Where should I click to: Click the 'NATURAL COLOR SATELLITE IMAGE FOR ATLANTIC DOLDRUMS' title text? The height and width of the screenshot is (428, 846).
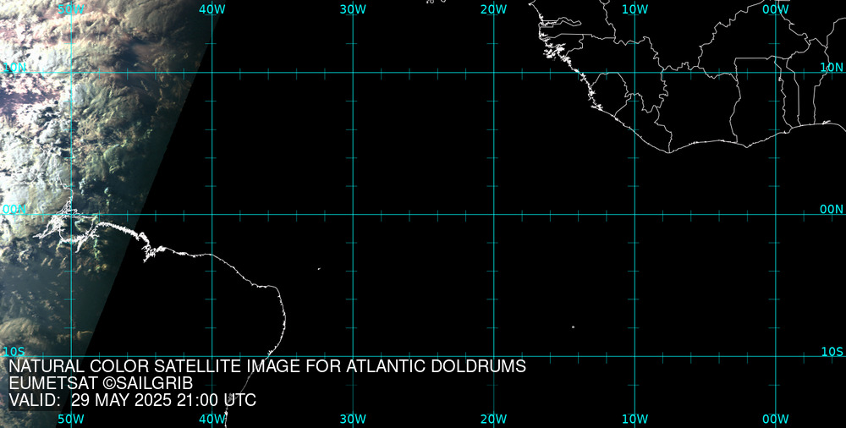click(x=267, y=366)
